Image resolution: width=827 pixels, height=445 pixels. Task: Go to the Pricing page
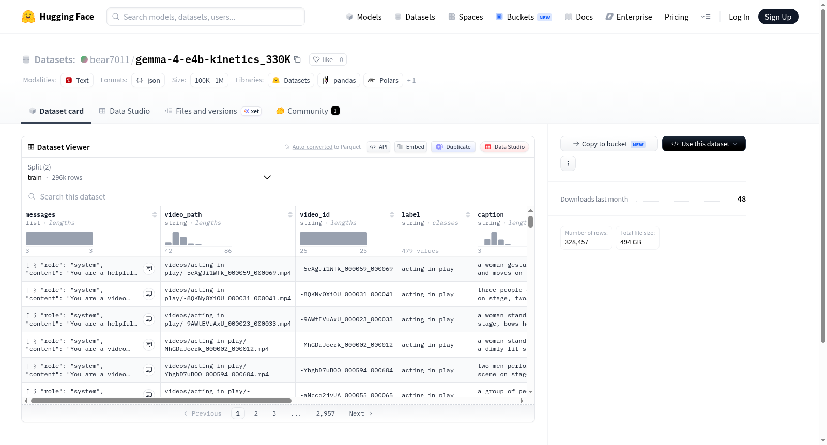(677, 17)
